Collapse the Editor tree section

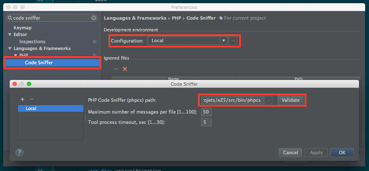(10, 35)
